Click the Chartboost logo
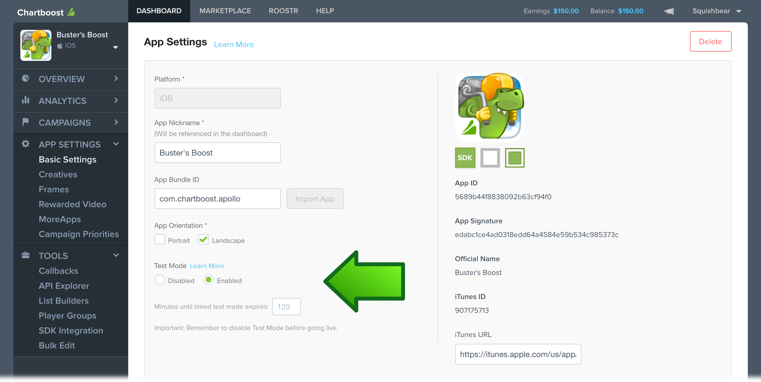 click(46, 12)
